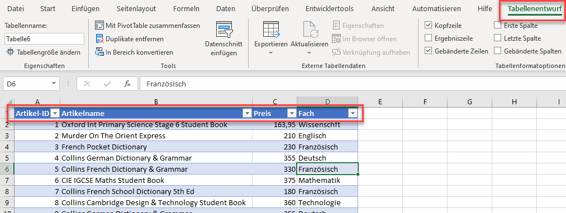Enable the Ergebniszeile checkbox

tap(428, 38)
